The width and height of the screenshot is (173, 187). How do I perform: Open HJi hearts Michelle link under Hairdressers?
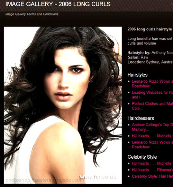coord(152,136)
